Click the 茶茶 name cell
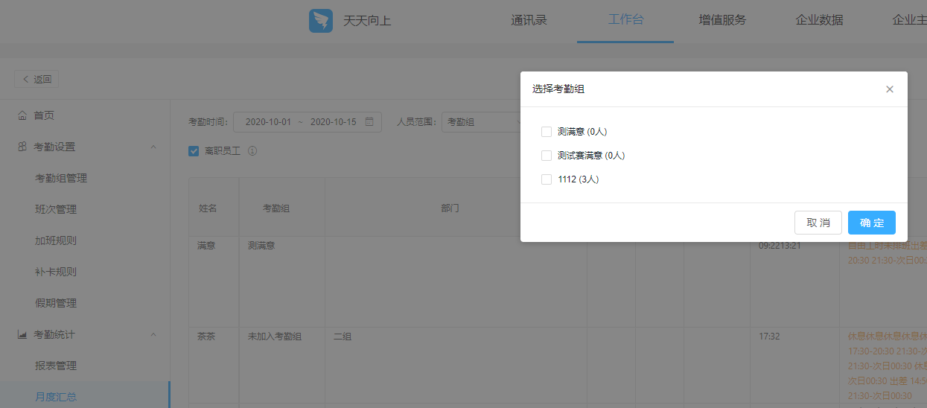The width and height of the screenshot is (927, 408). point(206,337)
